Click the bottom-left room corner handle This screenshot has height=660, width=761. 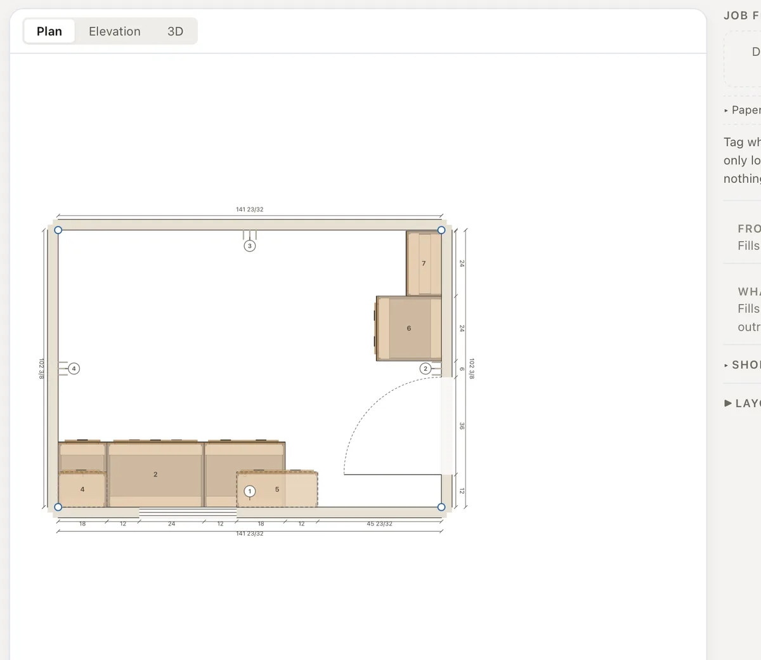(58, 507)
